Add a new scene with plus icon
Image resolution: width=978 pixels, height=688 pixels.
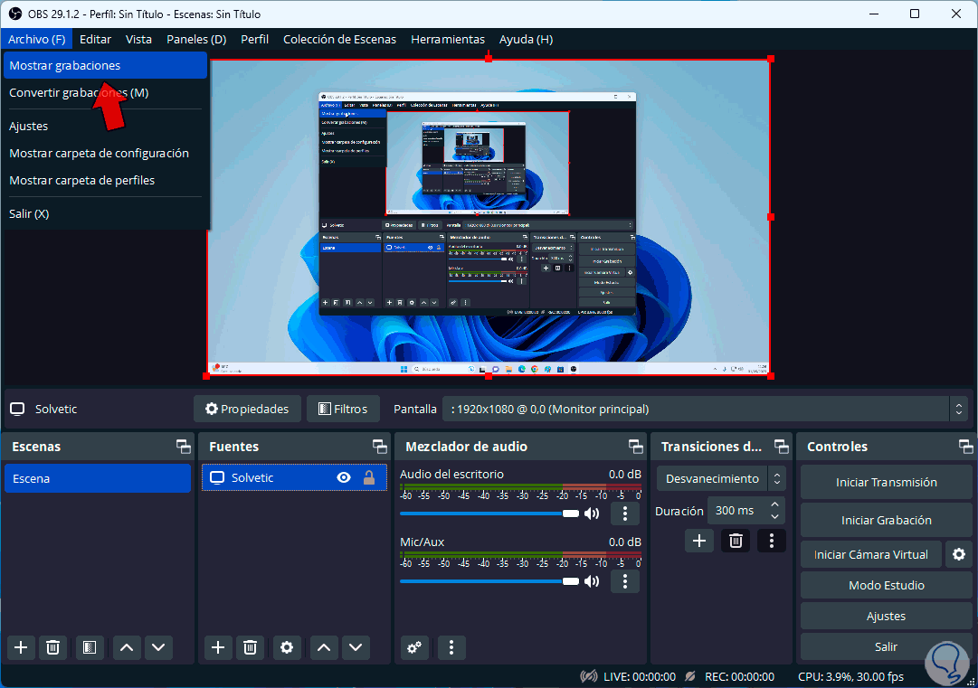(x=21, y=646)
